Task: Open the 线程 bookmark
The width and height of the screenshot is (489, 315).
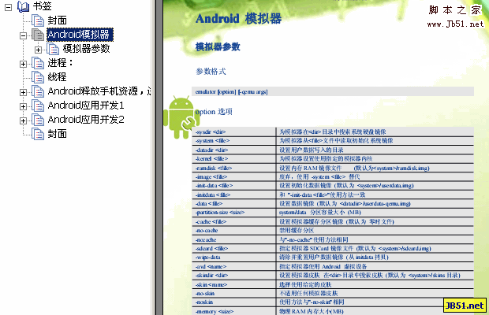Action: pos(57,77)
